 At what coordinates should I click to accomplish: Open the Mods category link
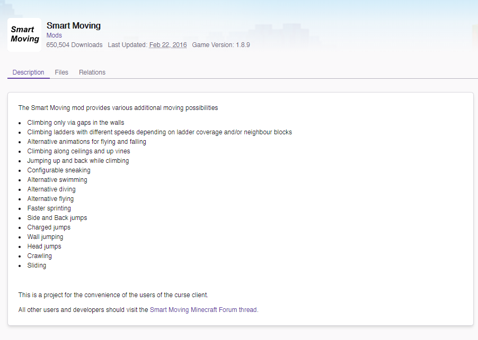coord(54,35)
